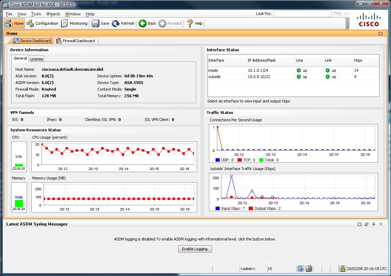The width and height of the screenshot is (391, 276).
Task: Click the Link column header
Action: point(339,61)
